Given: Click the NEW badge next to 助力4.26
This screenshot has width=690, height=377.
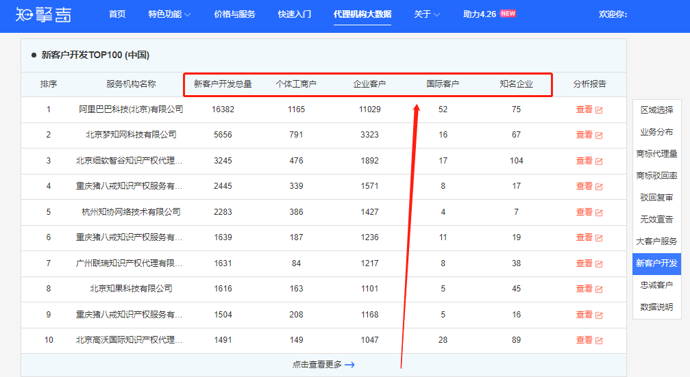Looking at the screenshot, I should point(508,14).
